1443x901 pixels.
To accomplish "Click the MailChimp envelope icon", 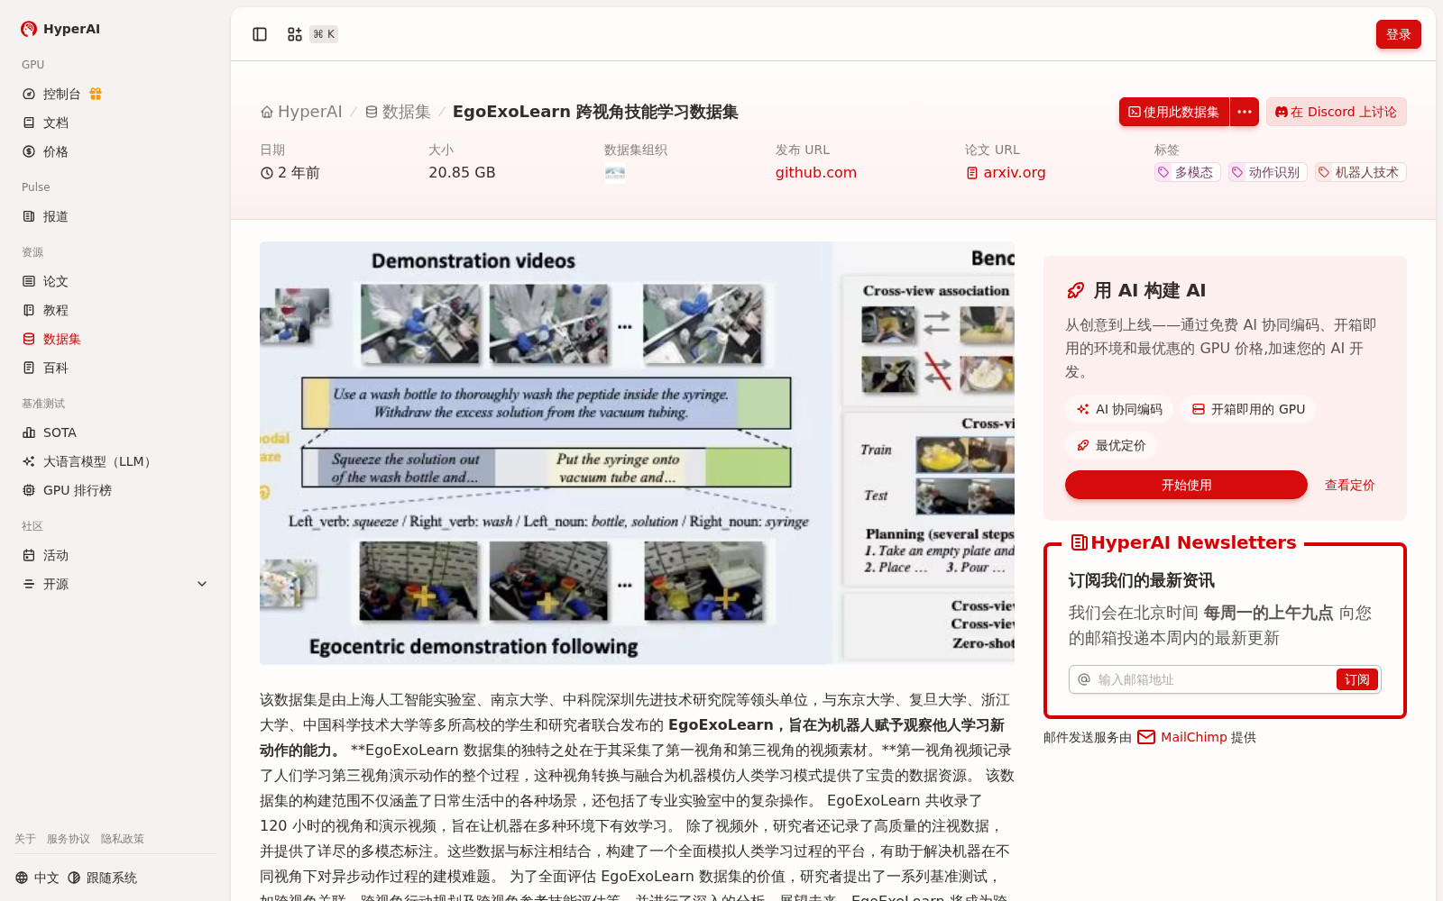I will tap(1146, 737).
